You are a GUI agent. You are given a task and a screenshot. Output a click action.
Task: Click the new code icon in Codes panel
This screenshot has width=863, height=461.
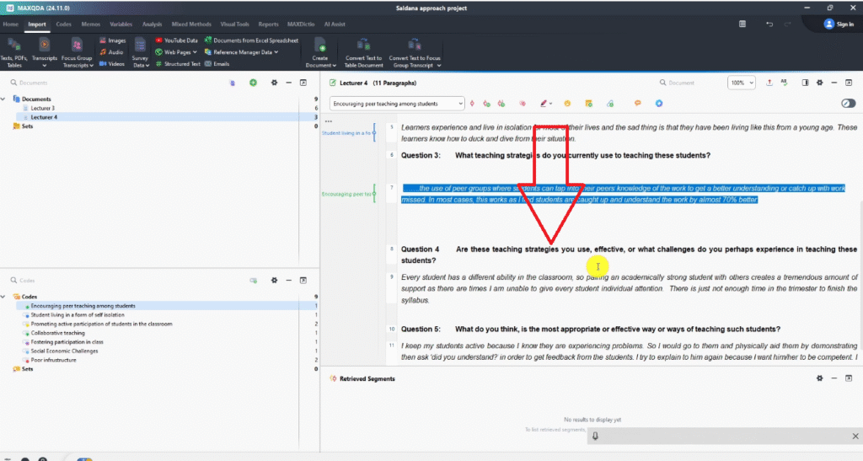pos(253,281)
